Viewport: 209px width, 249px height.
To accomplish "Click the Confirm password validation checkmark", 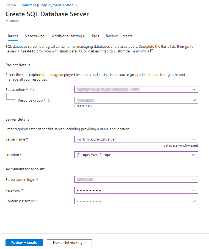I will tap(195, 201).
